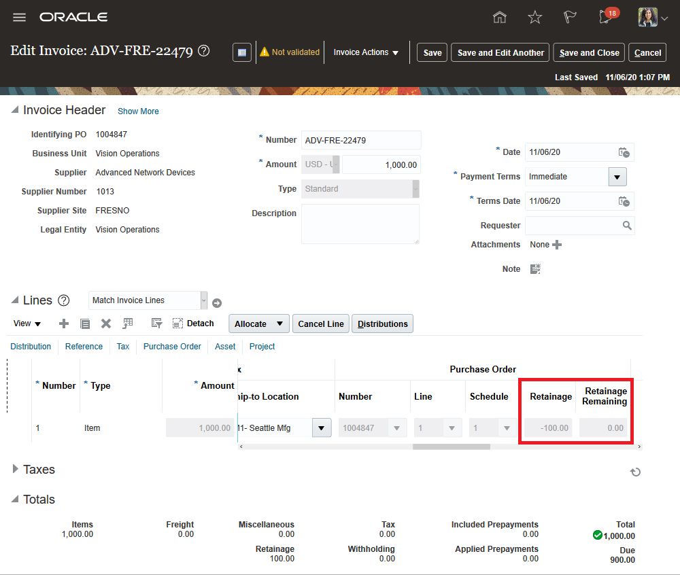This screenshot has width=680, height=575.
Task: Switch to the Project tab
Action: (262, 347)
